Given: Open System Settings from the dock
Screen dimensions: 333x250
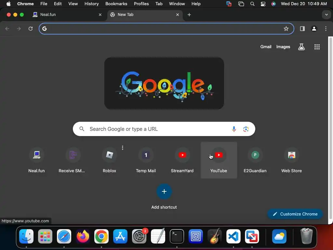Looking at the screenshot, I should coord(139,236).
